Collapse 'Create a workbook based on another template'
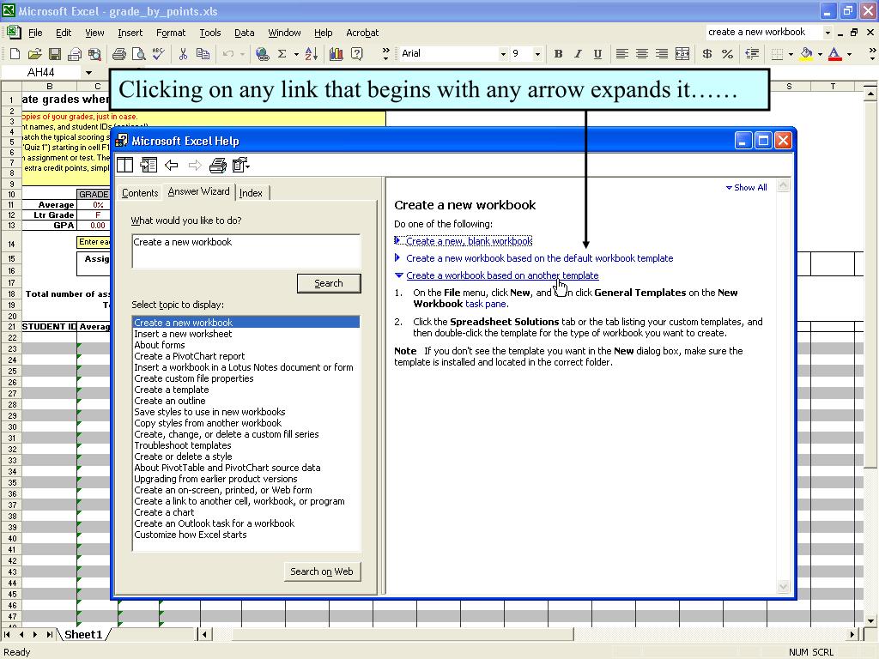The image size is (879, 659). (501, 275)
